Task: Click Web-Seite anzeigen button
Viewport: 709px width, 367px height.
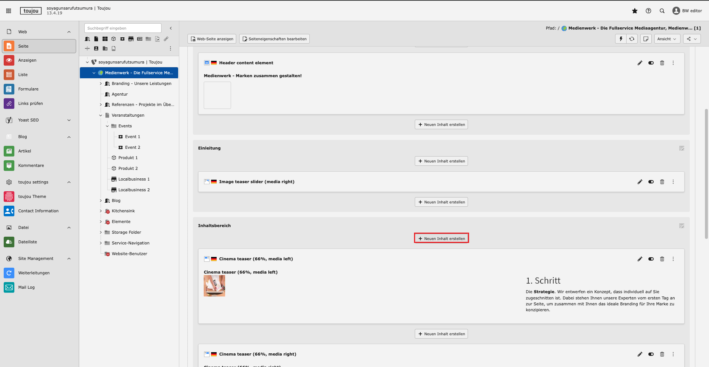Action: [212, 39]
